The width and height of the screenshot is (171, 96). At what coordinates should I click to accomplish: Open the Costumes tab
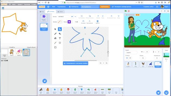click(50, 11)
